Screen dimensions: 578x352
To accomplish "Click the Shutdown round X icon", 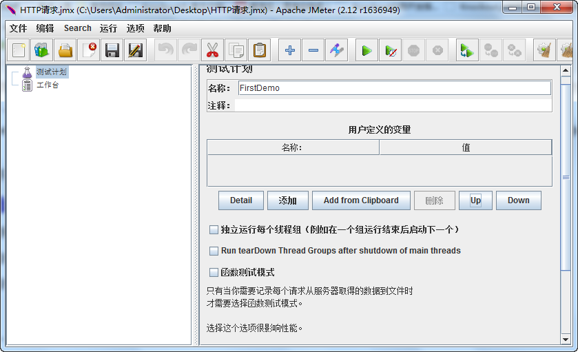I will pyautogui.click(x=437, y=50).
